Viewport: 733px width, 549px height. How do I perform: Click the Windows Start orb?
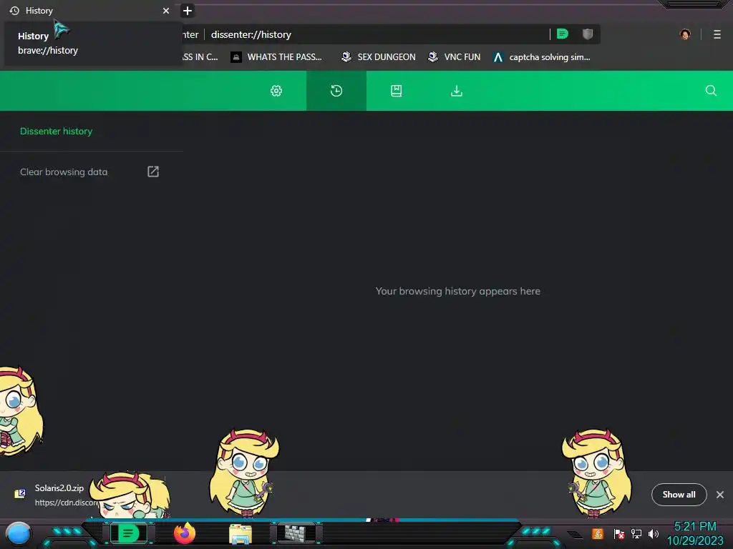click(19, 533)
